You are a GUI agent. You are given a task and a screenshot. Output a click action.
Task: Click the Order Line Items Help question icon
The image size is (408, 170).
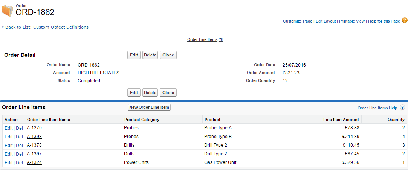tap(402, 108)
